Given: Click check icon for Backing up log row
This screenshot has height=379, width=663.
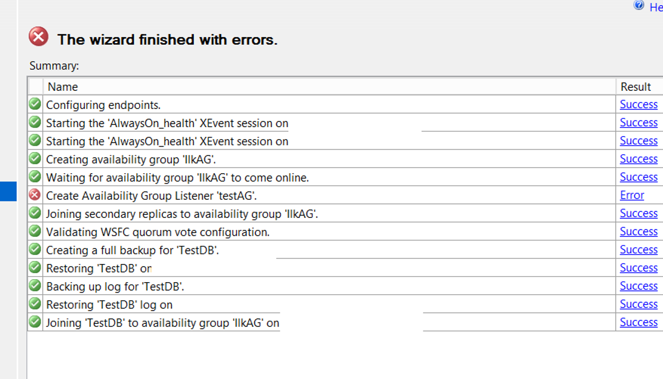Looking at the screenshot, I should [35, 286].
